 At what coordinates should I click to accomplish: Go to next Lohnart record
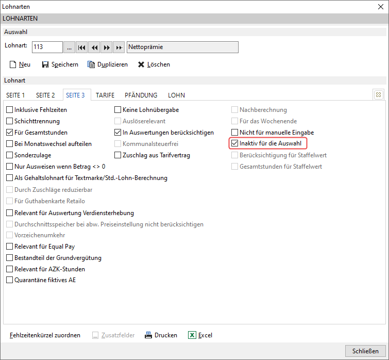[107, 47]
